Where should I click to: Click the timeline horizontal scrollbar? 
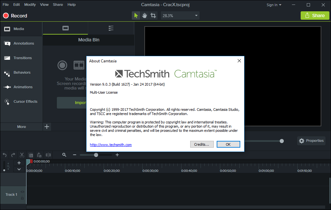(176, 207)
